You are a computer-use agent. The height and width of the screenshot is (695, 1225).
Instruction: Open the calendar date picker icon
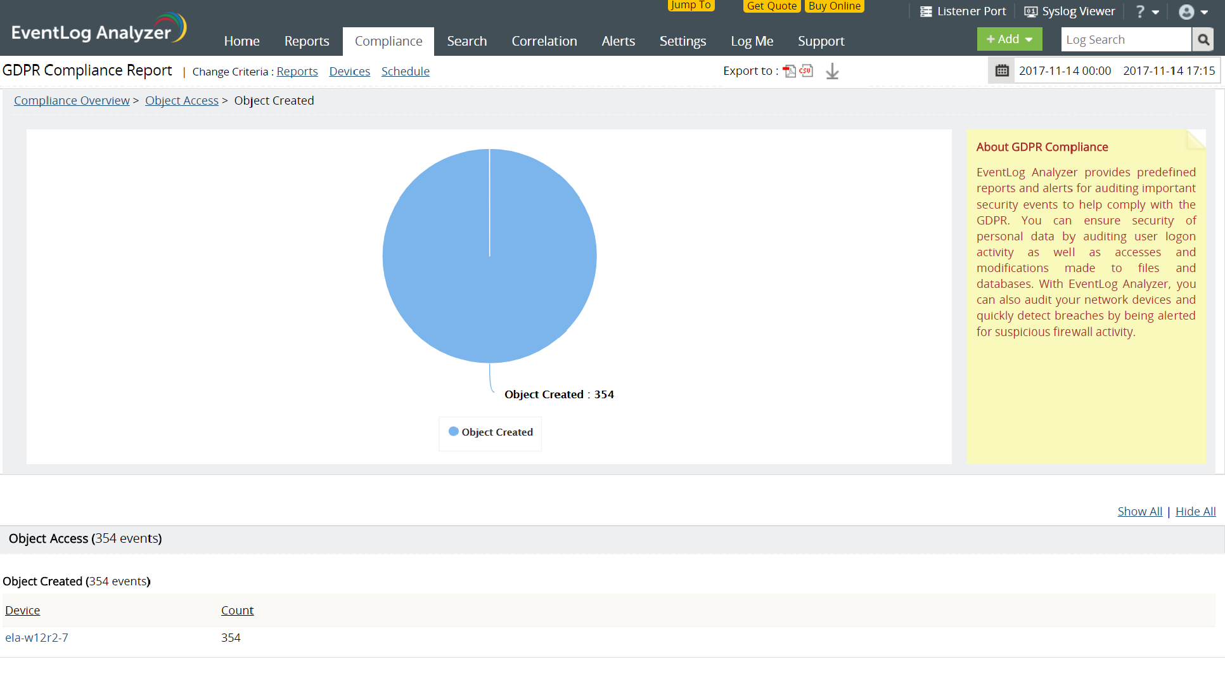coord(1001,70)
